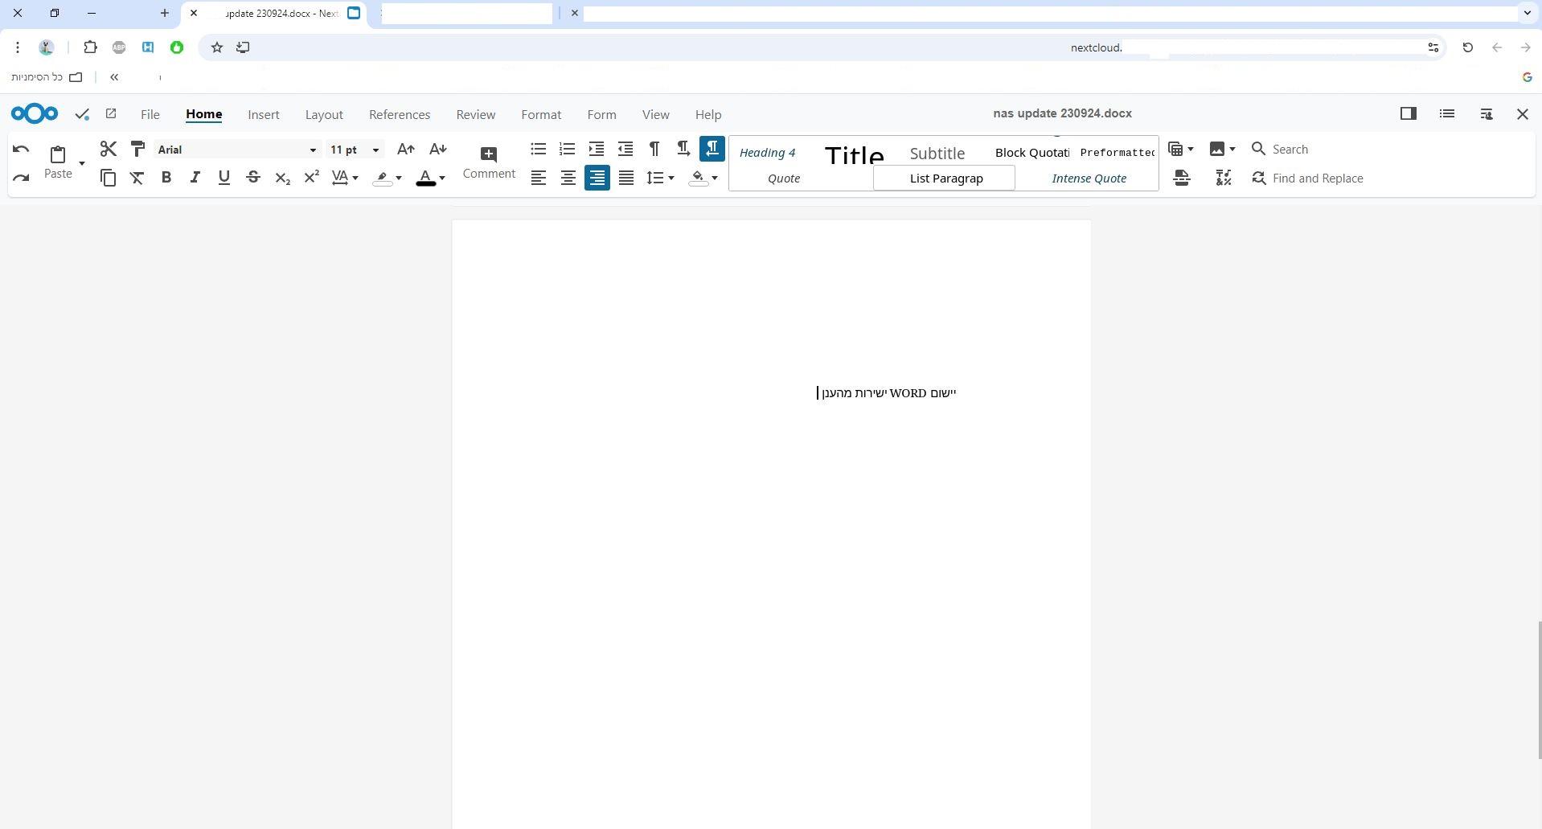Apply the Subtitle paragraph style
1542x829 pixels.
pyautogui.click(x=937, y=153)
